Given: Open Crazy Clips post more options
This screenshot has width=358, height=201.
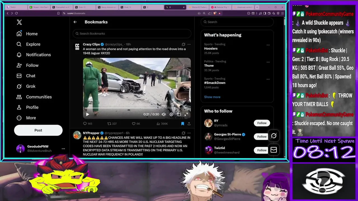Looking at the screenshot, I should [x=189, y=44].
